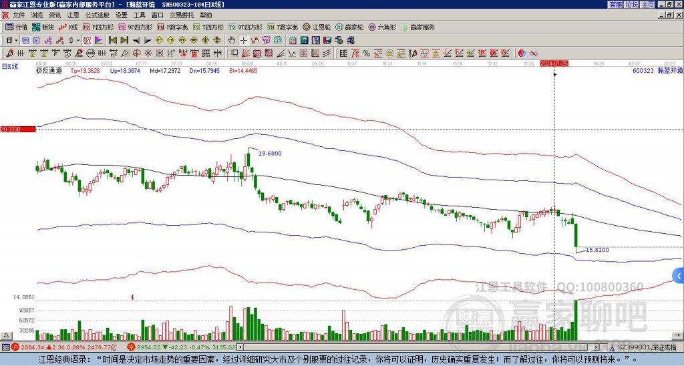Open the 赢家轮 tool
This screenshot has height=366, width=684.
coord(349,27)
